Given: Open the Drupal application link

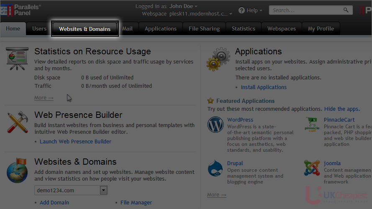Looking at the screenshot, I should click(235, 163).
